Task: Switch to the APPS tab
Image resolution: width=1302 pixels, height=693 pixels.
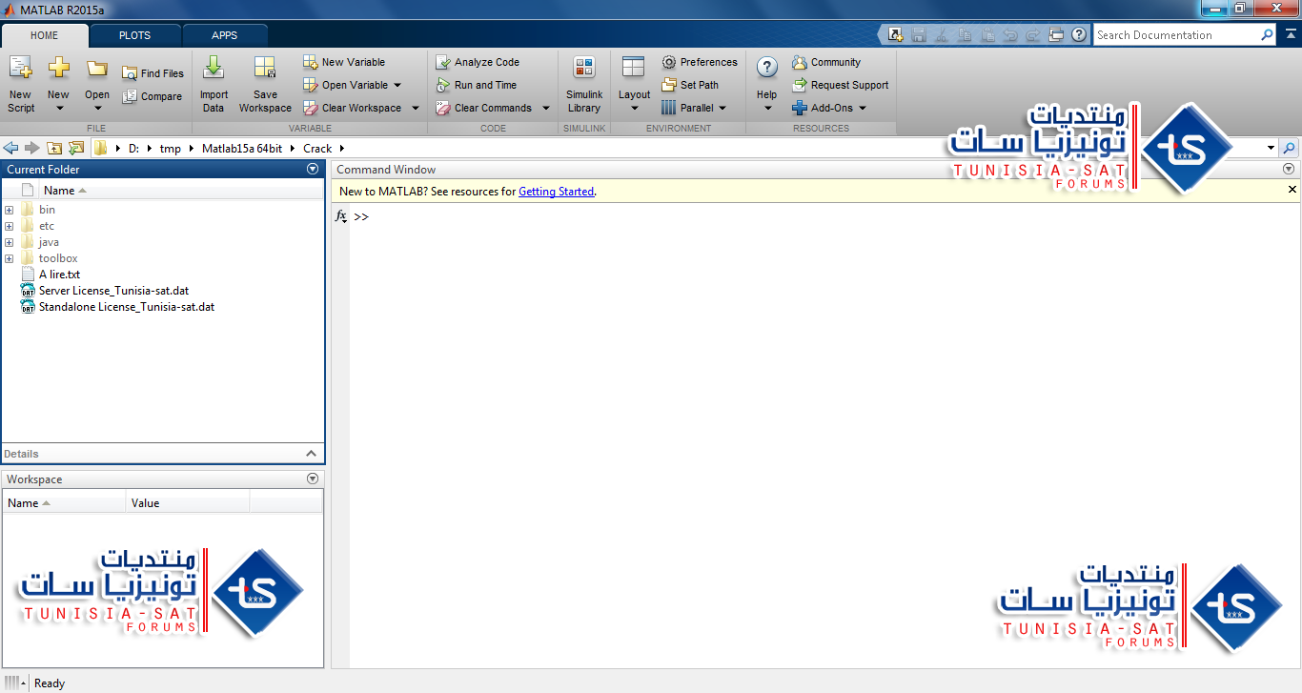Action: click(225, 35)
